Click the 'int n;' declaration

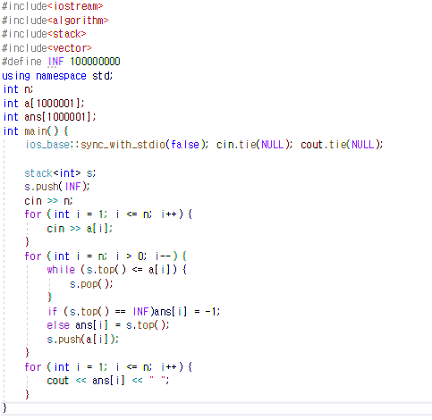tap(18, 89)
